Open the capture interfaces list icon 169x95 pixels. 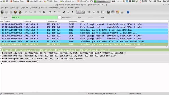tap(2, 12)
